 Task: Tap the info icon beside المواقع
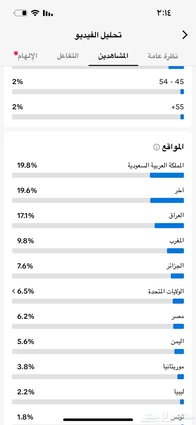[157, 147]
